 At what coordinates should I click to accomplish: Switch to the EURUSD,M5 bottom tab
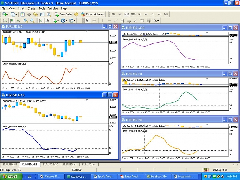[10, 165]
